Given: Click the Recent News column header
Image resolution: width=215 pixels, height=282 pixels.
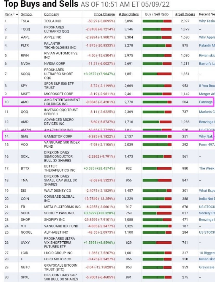Looking at the screenshot, I should click(x=207, y=14).
